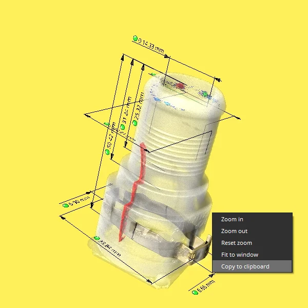
Task: Click the 6.90 mm measurement label
Action: point(80,201)
